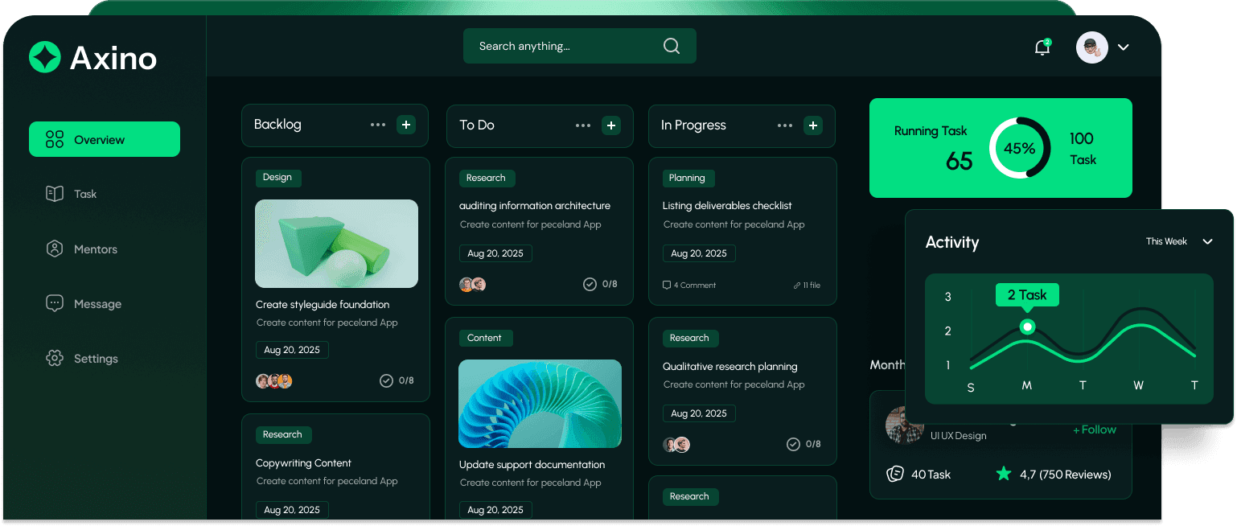1237x526 pixels.
Task: Open the 4 Comment icon on Listing deliverables
Action: click(667, 285)
